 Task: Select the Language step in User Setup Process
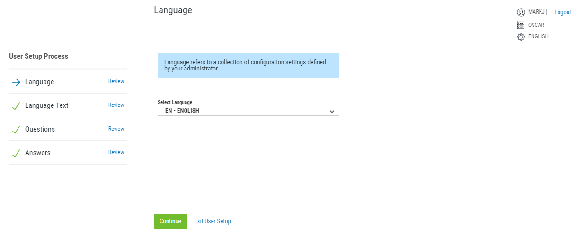(40, 82)
